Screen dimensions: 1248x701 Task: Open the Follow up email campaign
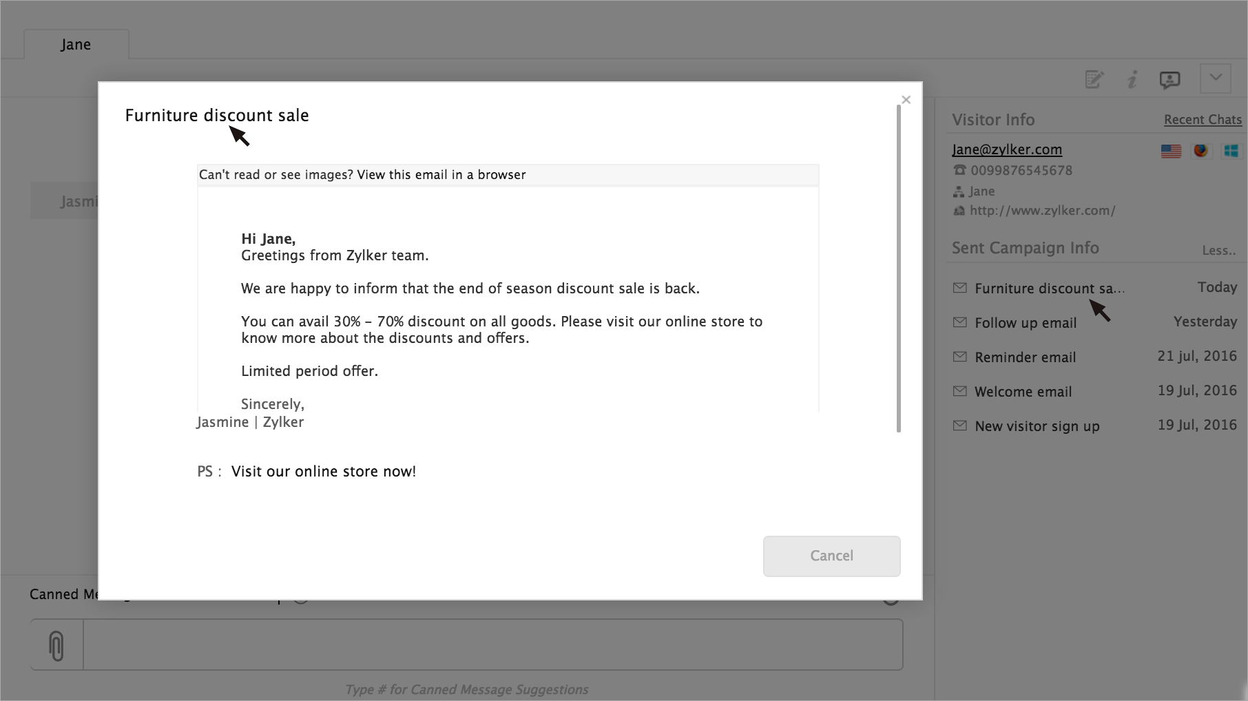tap(1026, 323)
